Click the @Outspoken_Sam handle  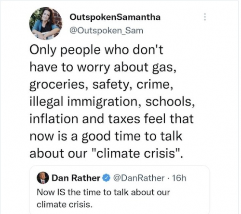106,30
